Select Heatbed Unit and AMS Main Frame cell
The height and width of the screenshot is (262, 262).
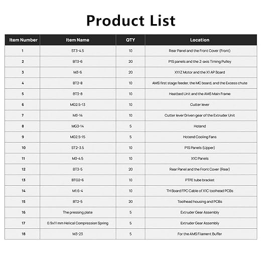[x=201, y=94]
